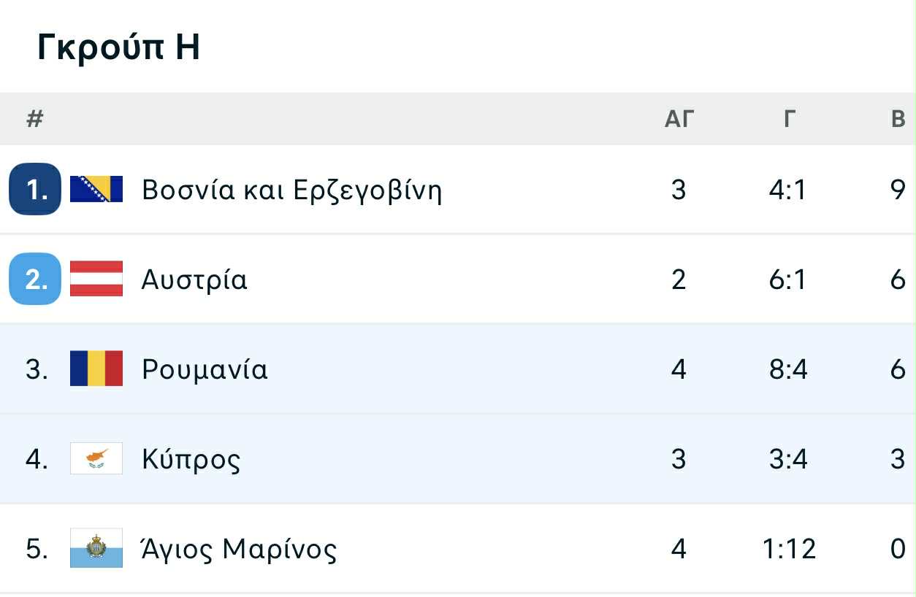916x597 pixels.
Task: Open the Κύπρος team link
Action: pos(191,459)
